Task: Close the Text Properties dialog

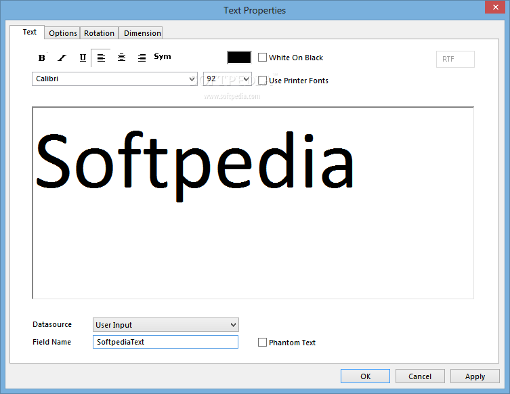Action: (496, 7)
